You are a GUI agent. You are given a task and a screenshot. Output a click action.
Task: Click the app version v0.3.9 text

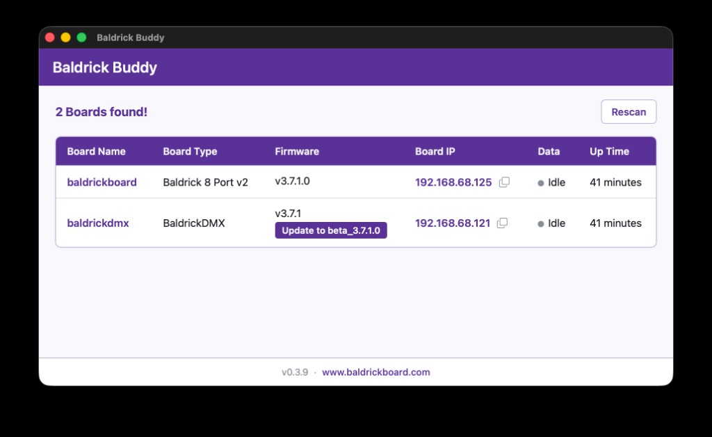click(295, 372)
